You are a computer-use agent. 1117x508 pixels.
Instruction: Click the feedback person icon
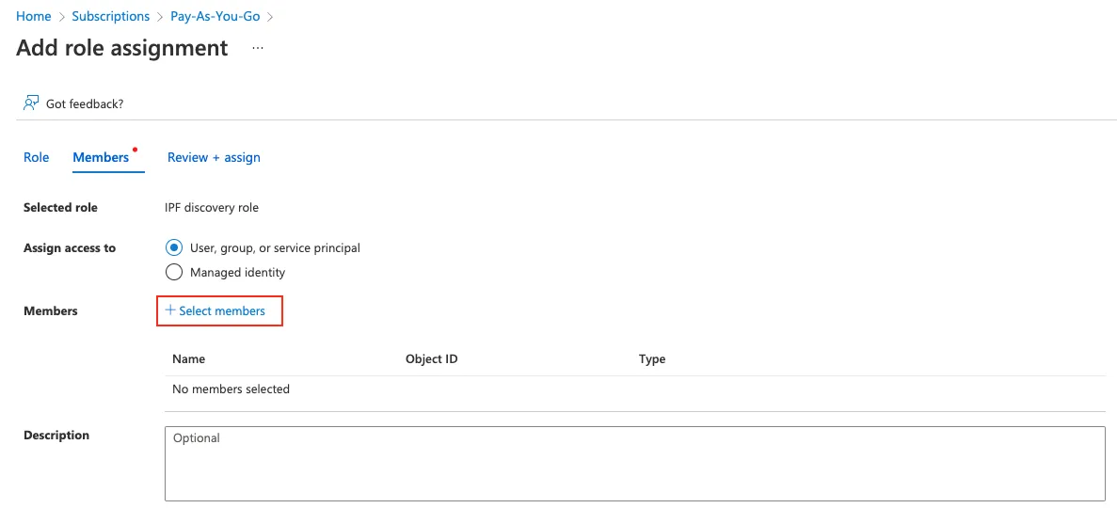click(x=31, y=103)
